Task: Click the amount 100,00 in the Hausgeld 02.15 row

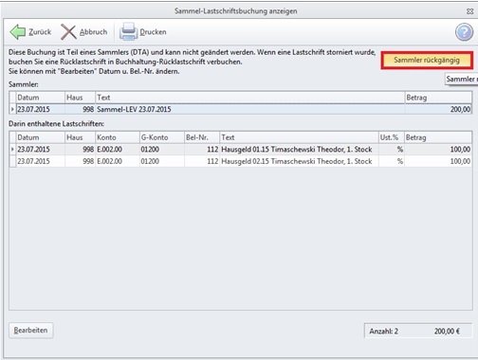Action: point(460,161)
